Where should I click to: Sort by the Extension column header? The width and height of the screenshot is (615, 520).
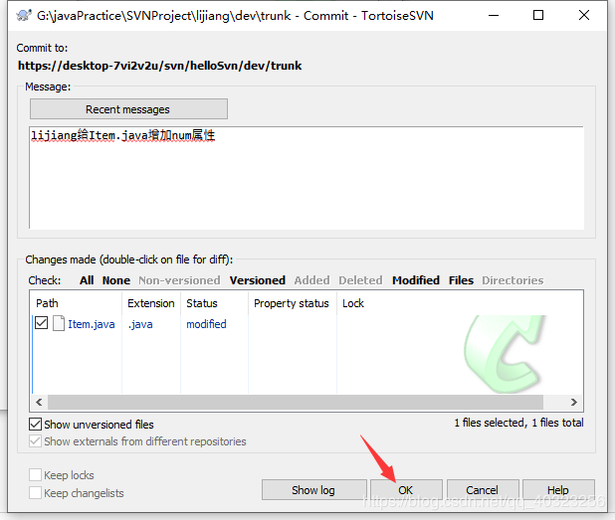coord(150,303)
